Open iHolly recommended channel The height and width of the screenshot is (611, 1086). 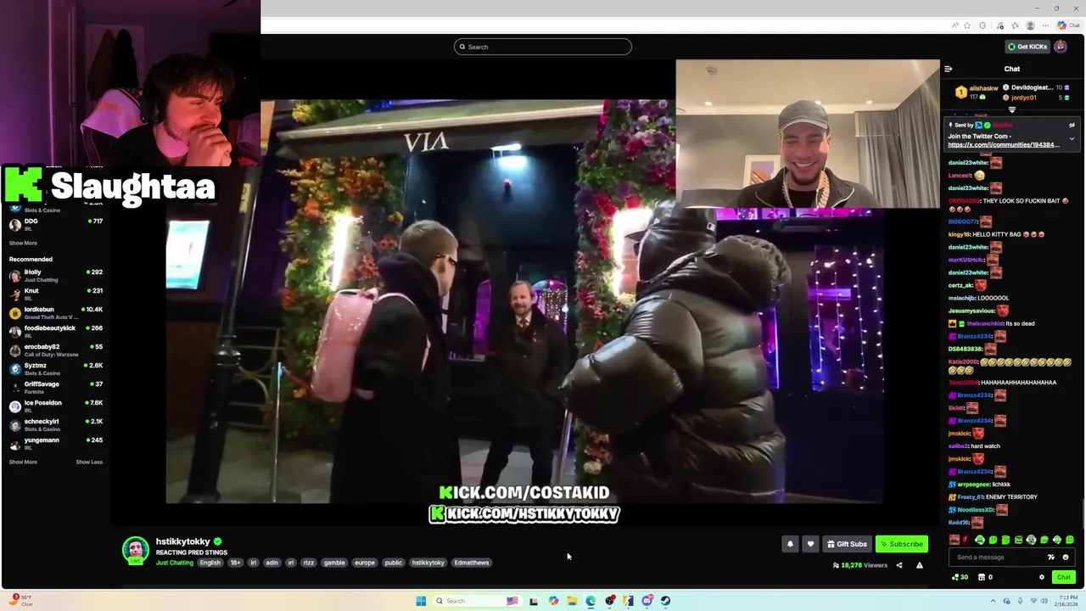pyautogui.click(x=56, y=276)
